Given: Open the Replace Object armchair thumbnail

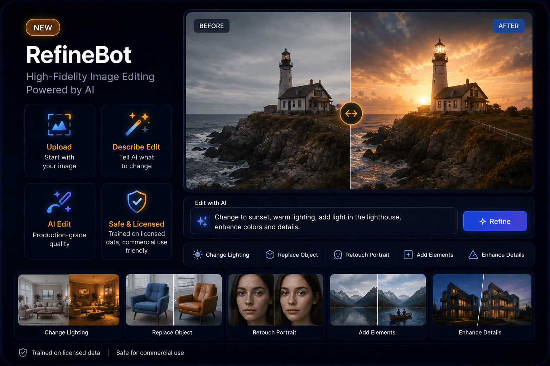Looking at the screenshot, I should 174,300.
